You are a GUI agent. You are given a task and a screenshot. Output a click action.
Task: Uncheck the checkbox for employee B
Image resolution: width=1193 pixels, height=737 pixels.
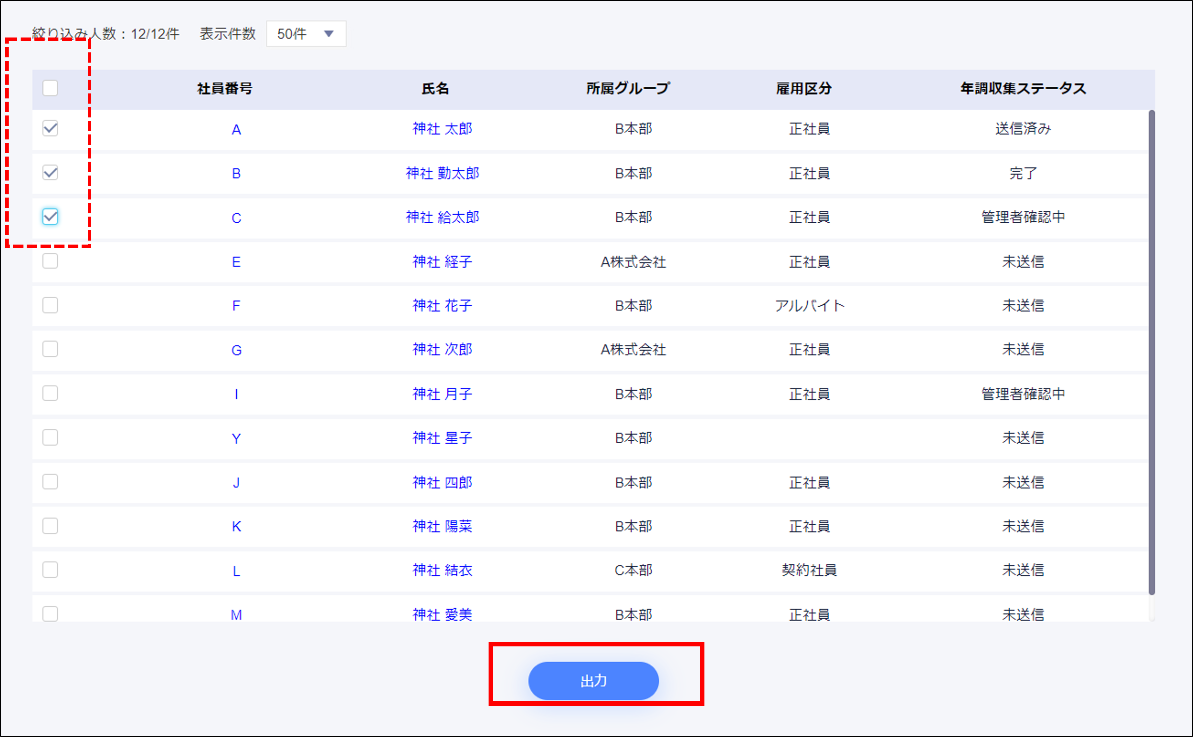pos(50,173)
